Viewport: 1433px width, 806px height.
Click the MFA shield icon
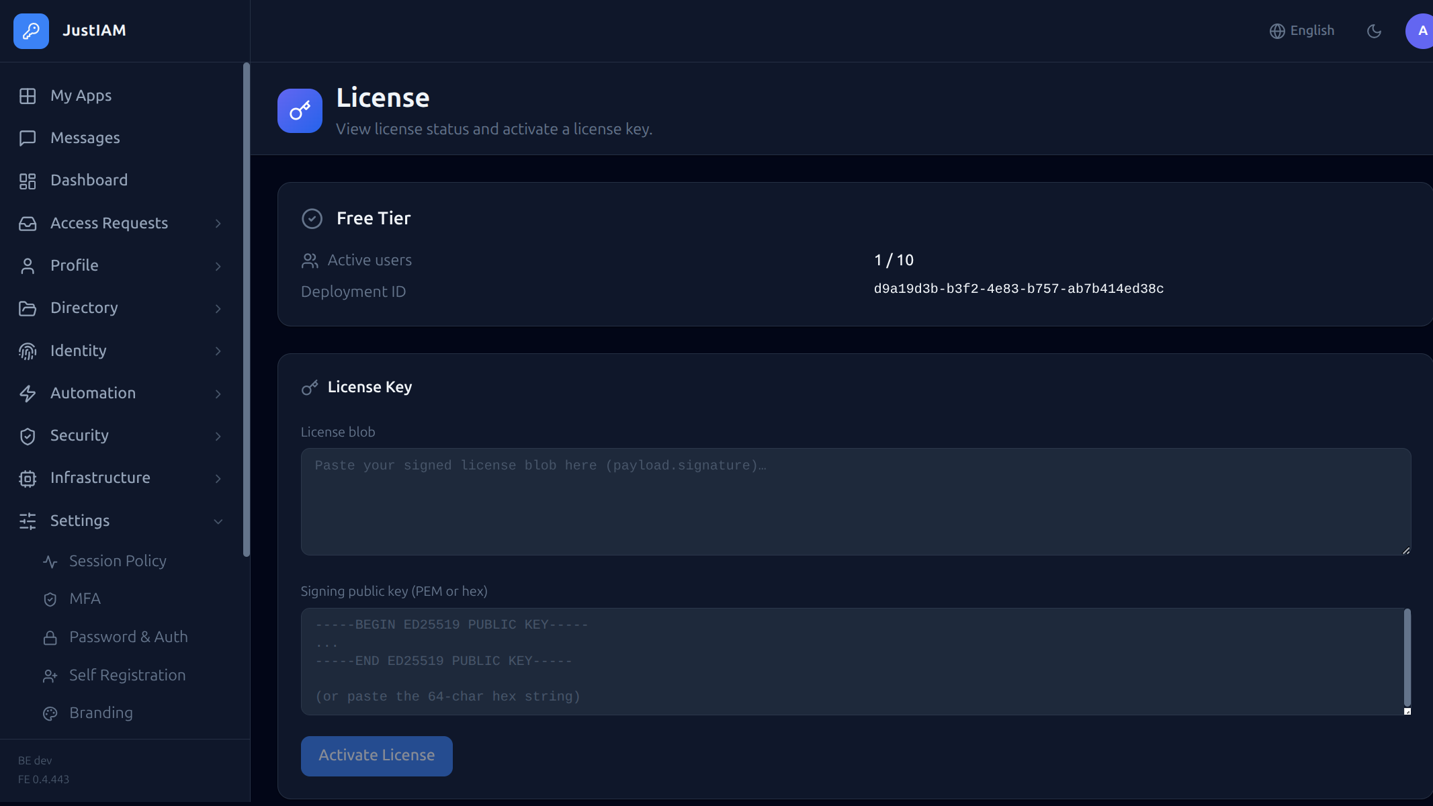click(x=50, y=599)
